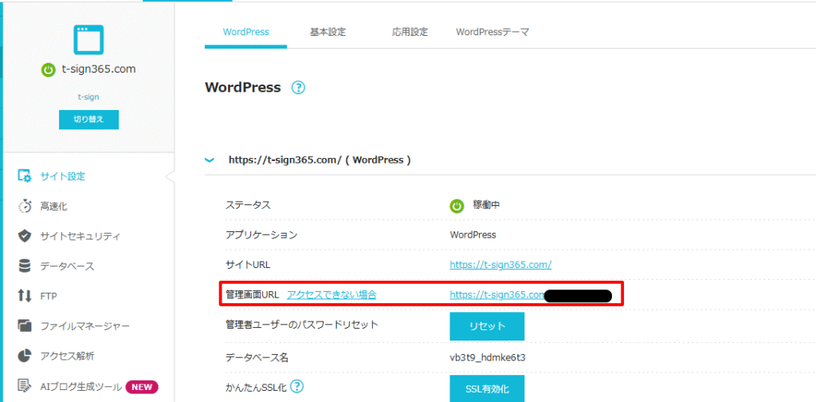Open help icon next to WordPress heading
816x402 pixels.
[x=298, y=88]
